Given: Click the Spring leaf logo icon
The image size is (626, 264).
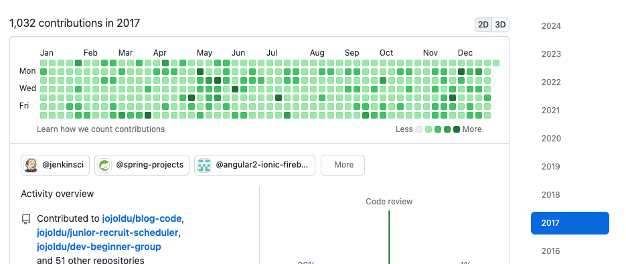Looking at the screenshot, I should click(x=104, y=165).
